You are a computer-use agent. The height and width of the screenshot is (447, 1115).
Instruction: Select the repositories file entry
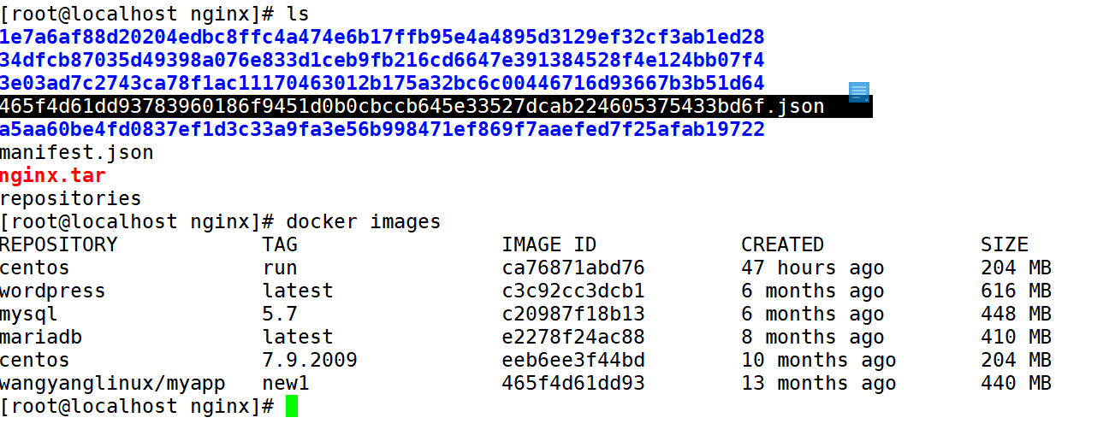point(71,198)
